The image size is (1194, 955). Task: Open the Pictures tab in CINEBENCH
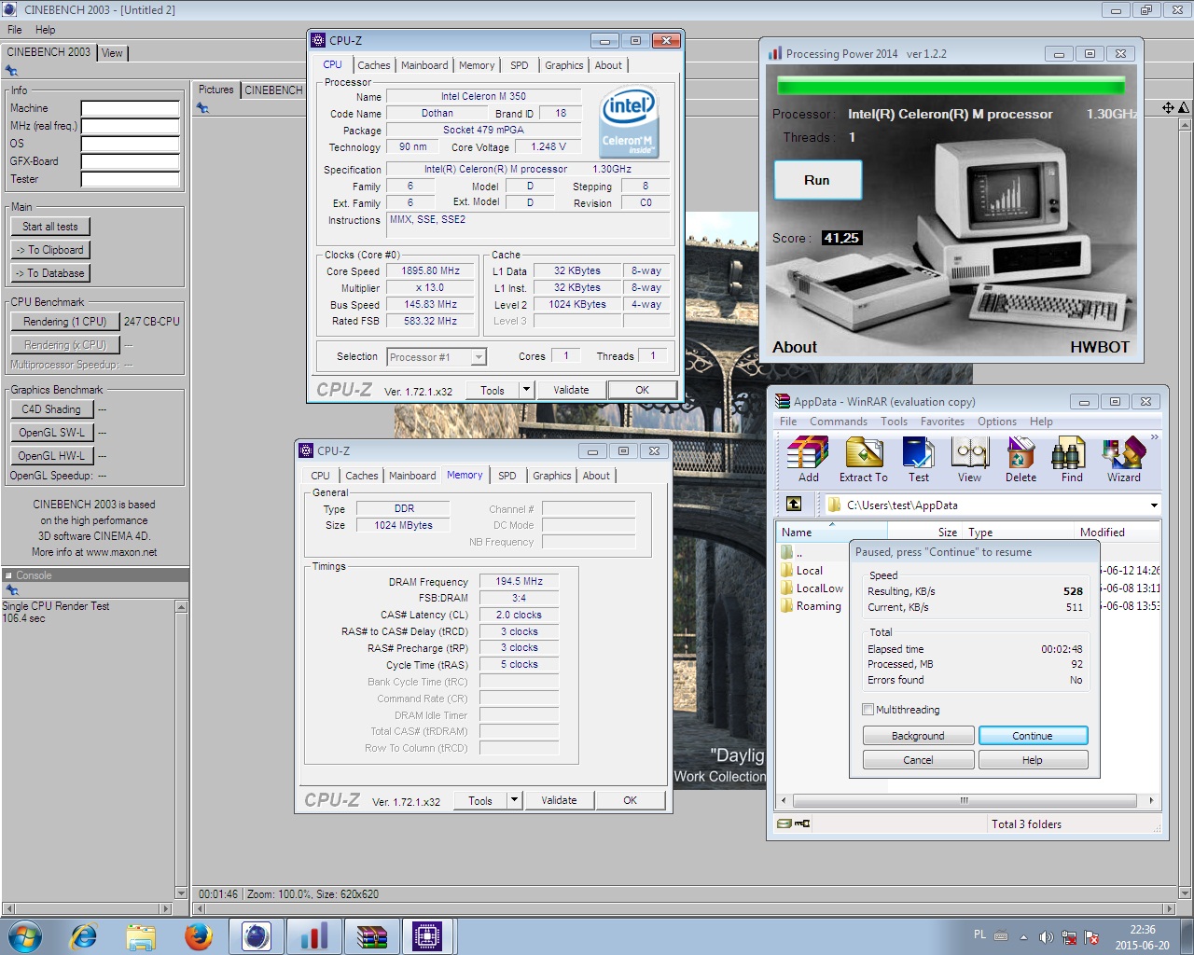(x=216, y=90)
